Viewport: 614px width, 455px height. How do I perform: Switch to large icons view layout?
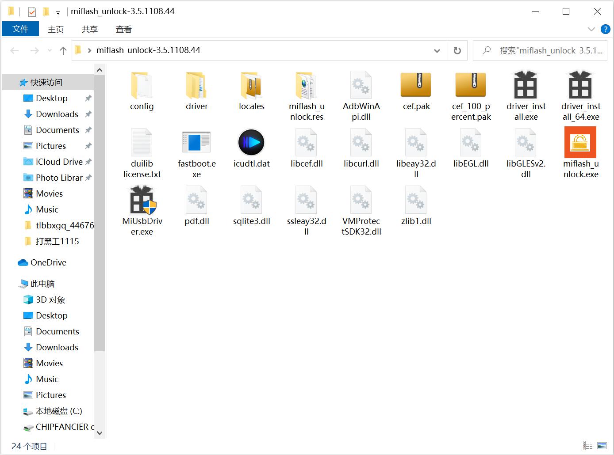pyautogui.click(x=602, y=445)
